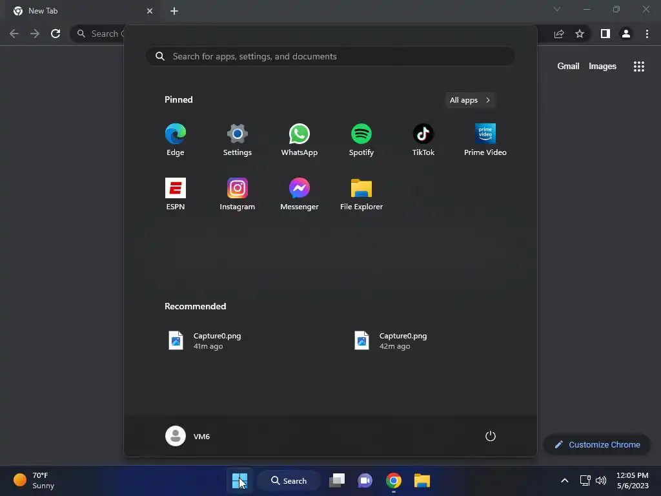Open File Explorer from pinned apps
This screenshot has height=496, width=661.
pyautogui.click(x=361, y=194)
